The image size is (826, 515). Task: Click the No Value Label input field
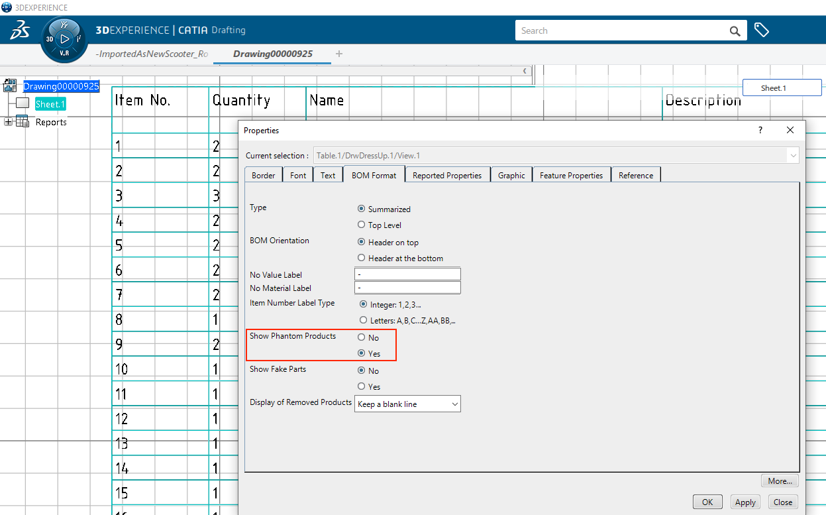[x=407, y=274]
